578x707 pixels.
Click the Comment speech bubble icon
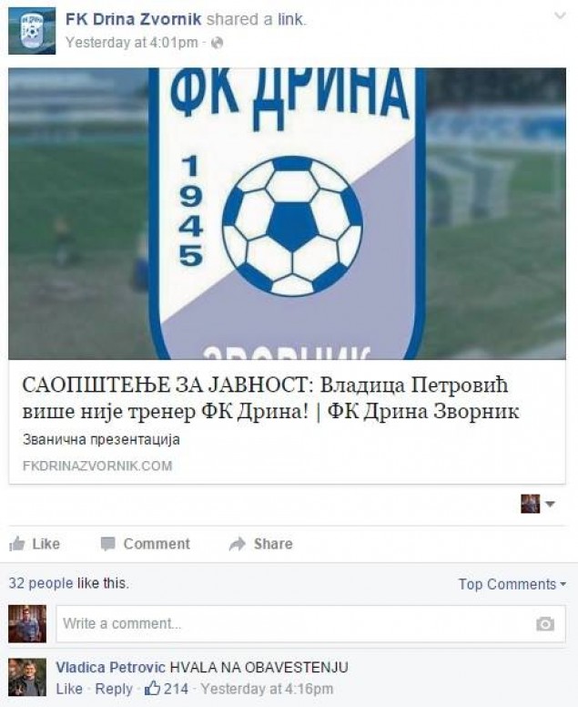(x=108, y=544)
